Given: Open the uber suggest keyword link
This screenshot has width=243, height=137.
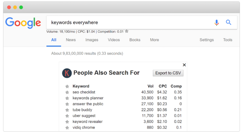Looking at the screenshot, I should pos(84,116).
